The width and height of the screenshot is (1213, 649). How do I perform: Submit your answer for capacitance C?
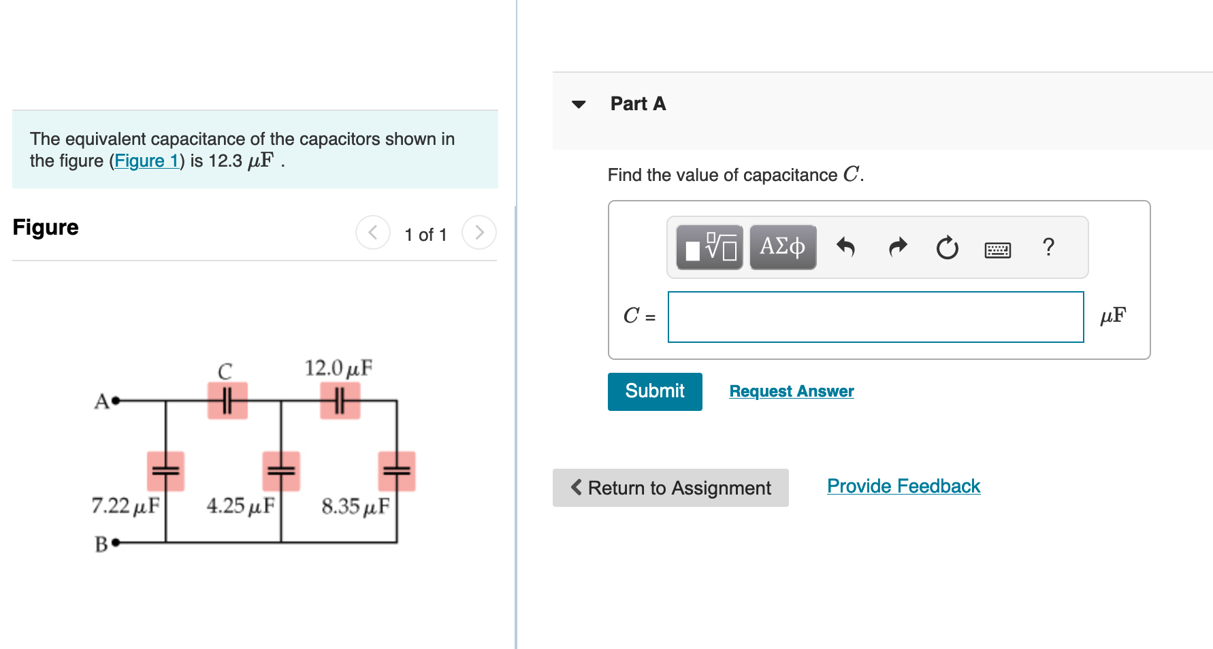pos(653,391)
